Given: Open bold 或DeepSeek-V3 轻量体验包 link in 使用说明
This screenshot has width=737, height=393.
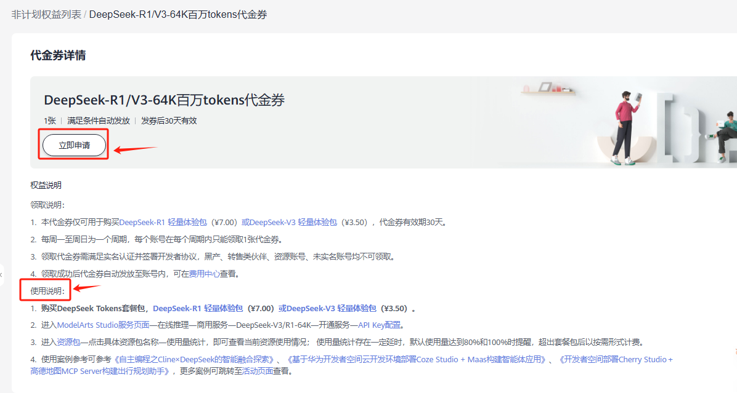Looking at the screenshot, I should [x=327, y=309].
